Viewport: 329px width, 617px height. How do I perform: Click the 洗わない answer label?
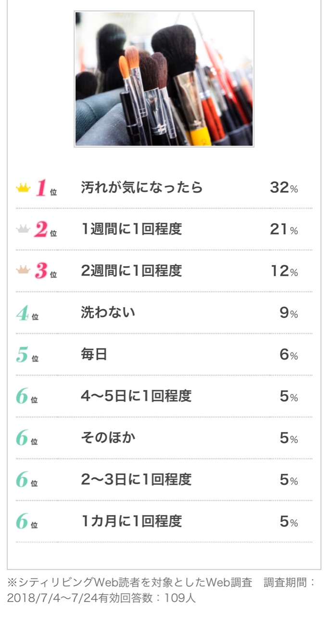[108, 313]
